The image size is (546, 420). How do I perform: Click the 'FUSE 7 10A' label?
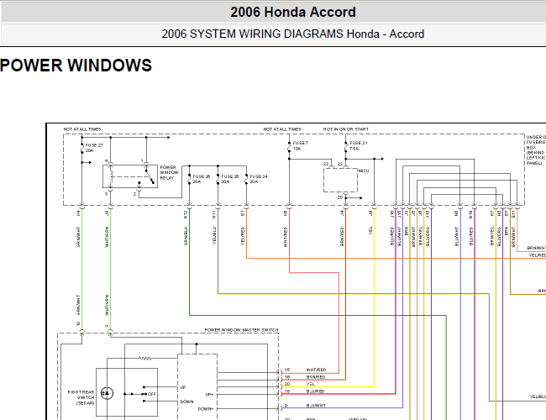click(x=301, y=145)
